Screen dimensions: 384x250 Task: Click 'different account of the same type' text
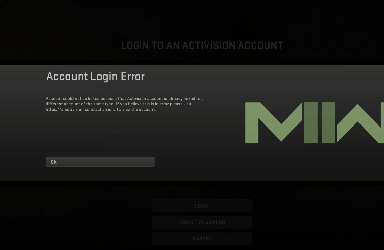click(80, 104)
